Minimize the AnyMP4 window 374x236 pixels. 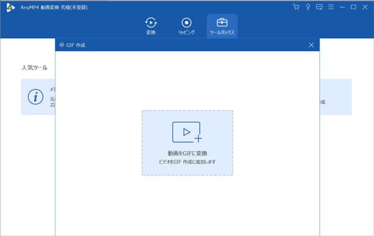(342, 7)
